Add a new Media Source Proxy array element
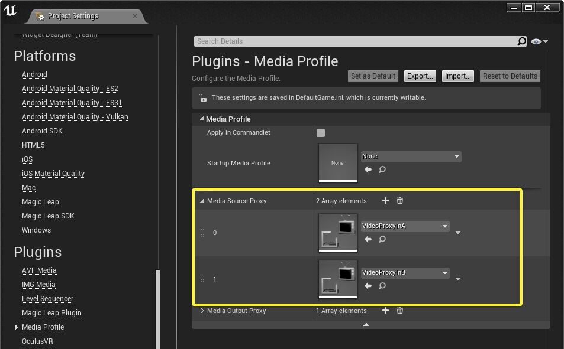 (x=385, y=201)
